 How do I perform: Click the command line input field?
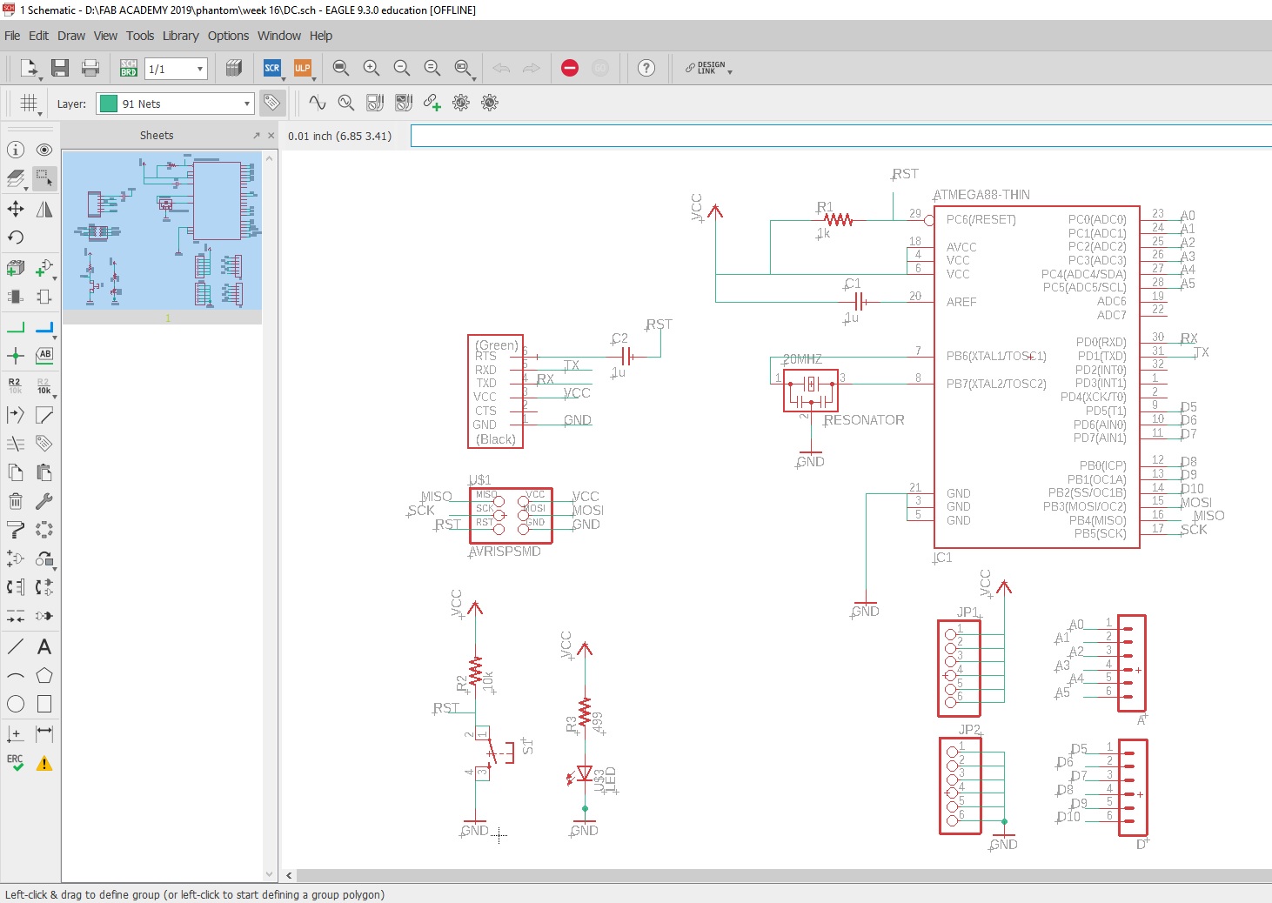click(x=835, y=136)
